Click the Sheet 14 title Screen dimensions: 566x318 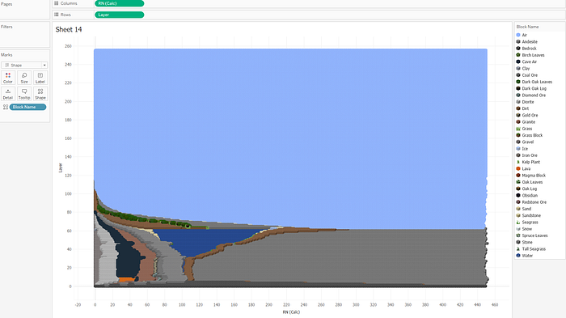click(x=69, y=30)
